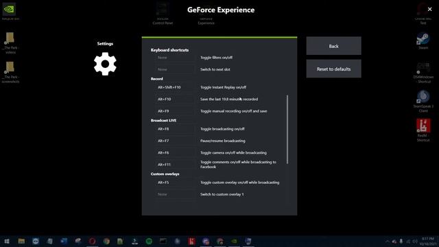The width and height of the screenshot is (439, 247).
Task: Open the Windows Start menu
Action: click(x=7, y=241)
